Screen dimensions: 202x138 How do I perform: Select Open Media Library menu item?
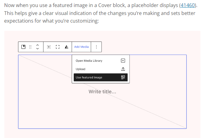tap(89, 60)
